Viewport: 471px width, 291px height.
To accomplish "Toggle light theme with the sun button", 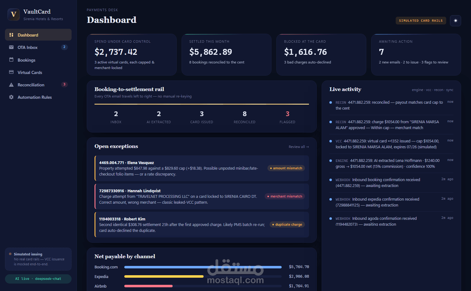I will coord(456,21).
